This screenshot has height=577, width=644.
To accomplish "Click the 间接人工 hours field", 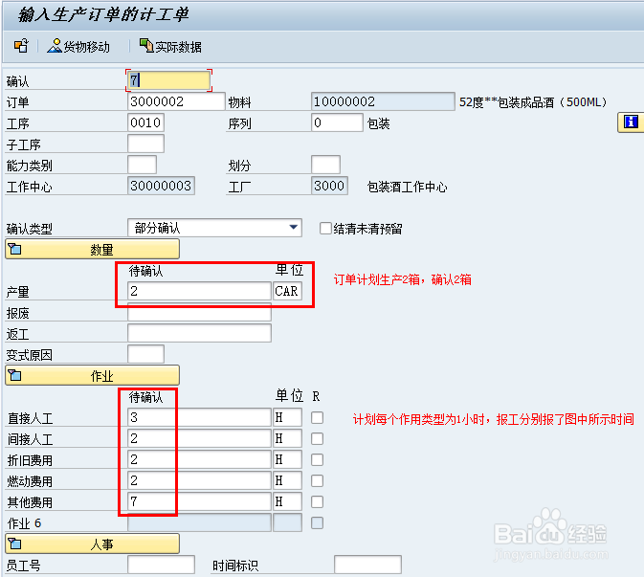I will (x=199, y=438).
